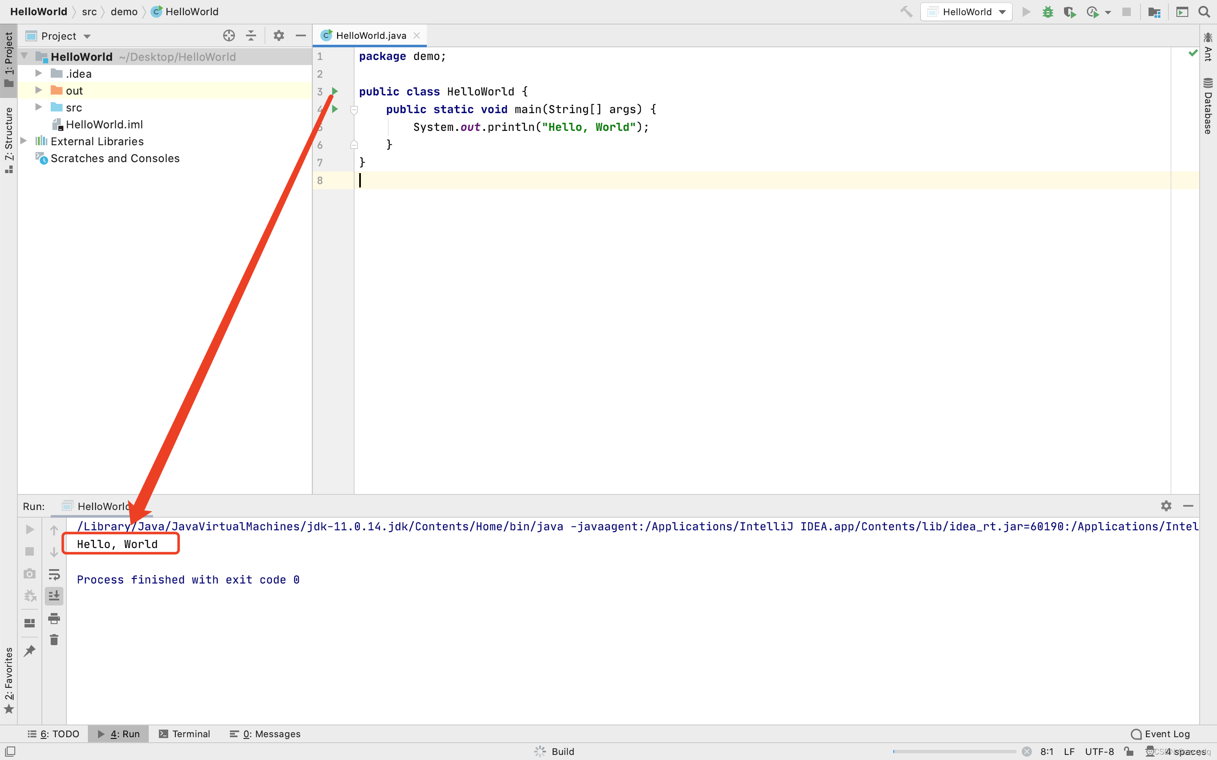This screenshot has width=1217, height=760.
Task: Run HelloWorld with Coverage shield icon
Action: coord(1070,11)
